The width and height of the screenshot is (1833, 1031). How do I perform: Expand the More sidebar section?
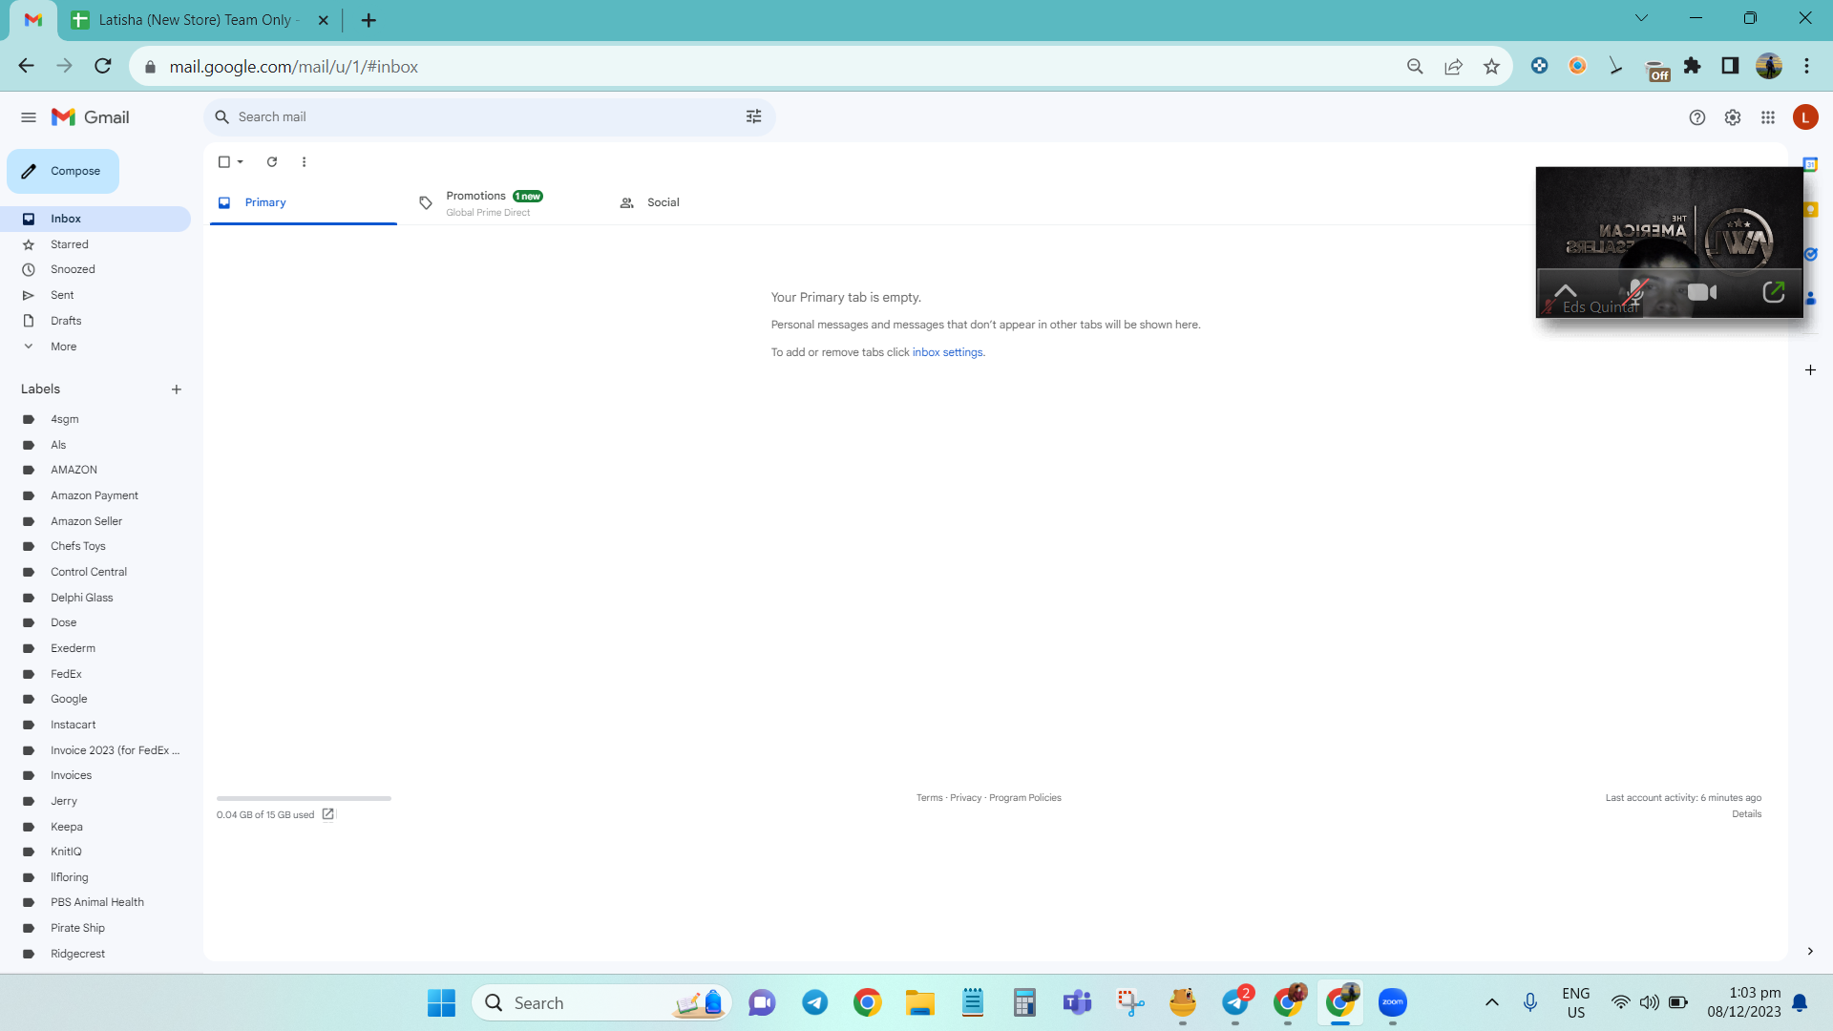(x=95, y=347)
